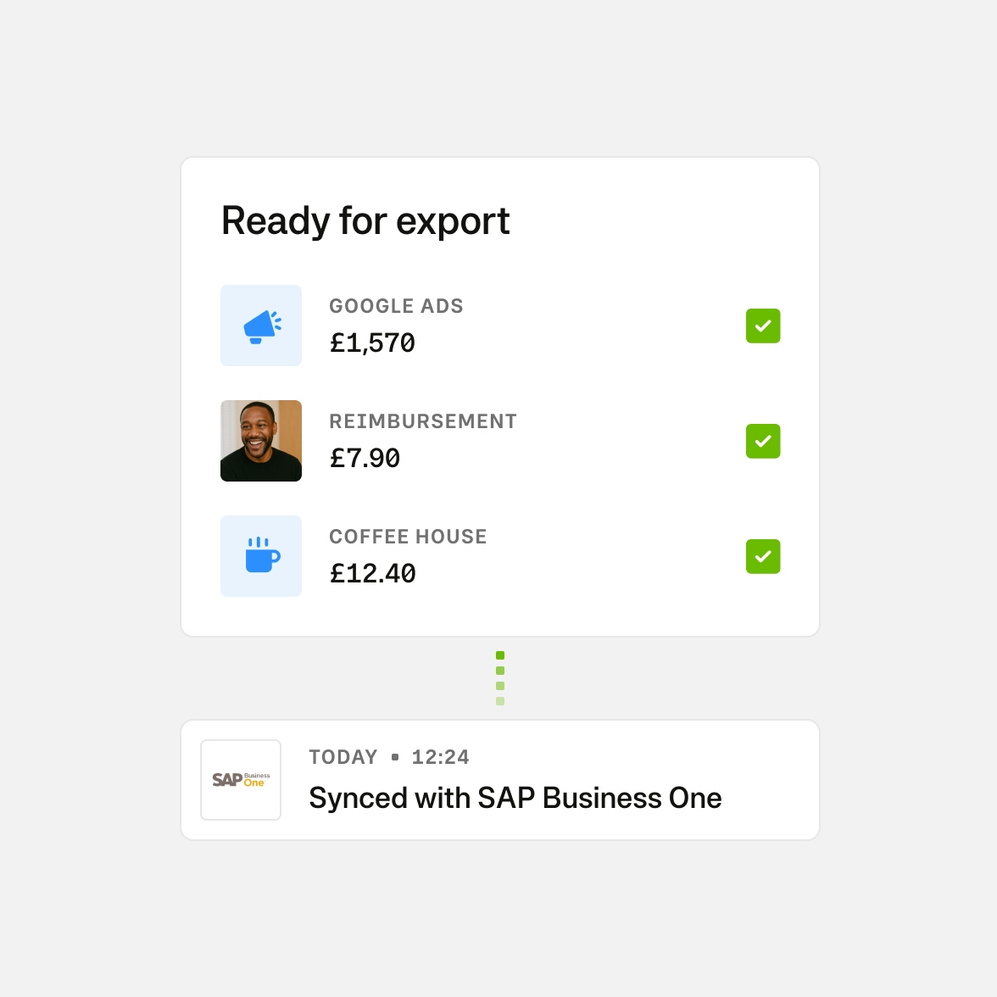Toggle the Reimbursement row checkbox

pyautogui.click(x=763, y=441)
